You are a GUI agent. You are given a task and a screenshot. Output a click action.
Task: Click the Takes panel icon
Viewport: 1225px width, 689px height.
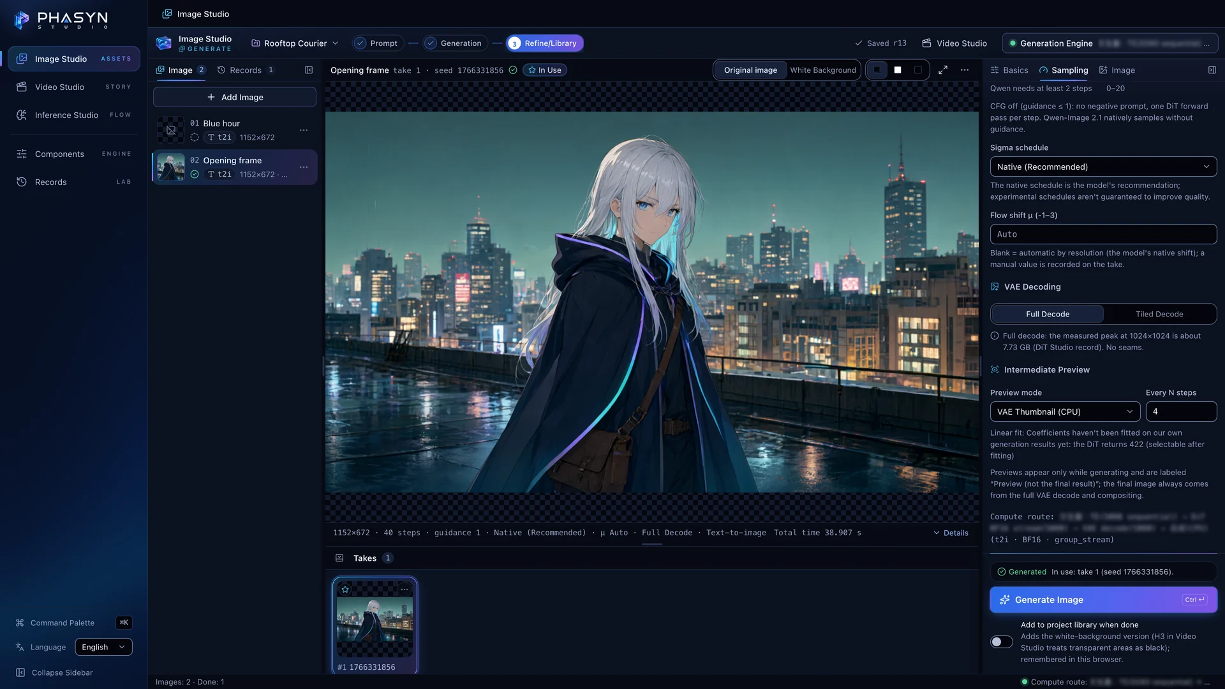[339, 558]
